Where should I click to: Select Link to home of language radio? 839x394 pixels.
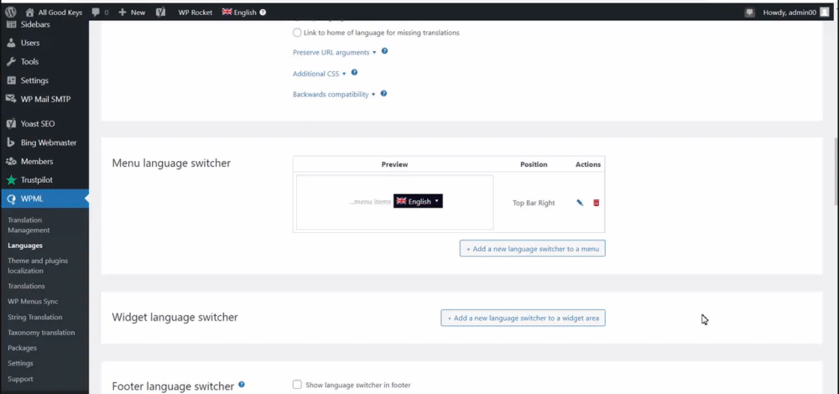click(x=297, y=33)
